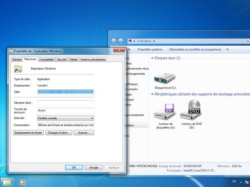Click in the Cible field
250x187 pixels.
(65, 92)
